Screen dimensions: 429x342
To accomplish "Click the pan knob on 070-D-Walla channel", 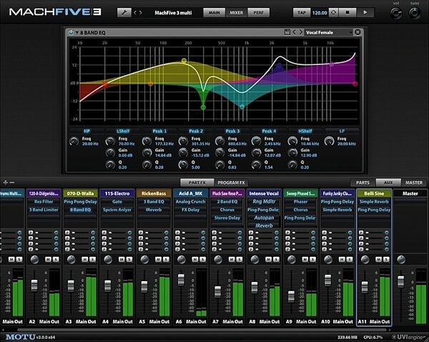I will (x=71, y=260).
